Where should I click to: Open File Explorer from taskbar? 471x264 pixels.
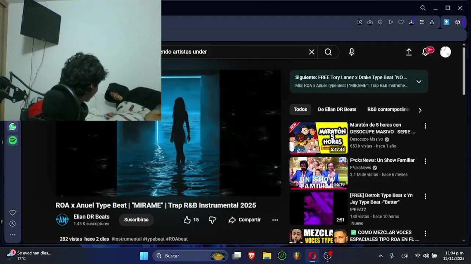coord(267,256)
